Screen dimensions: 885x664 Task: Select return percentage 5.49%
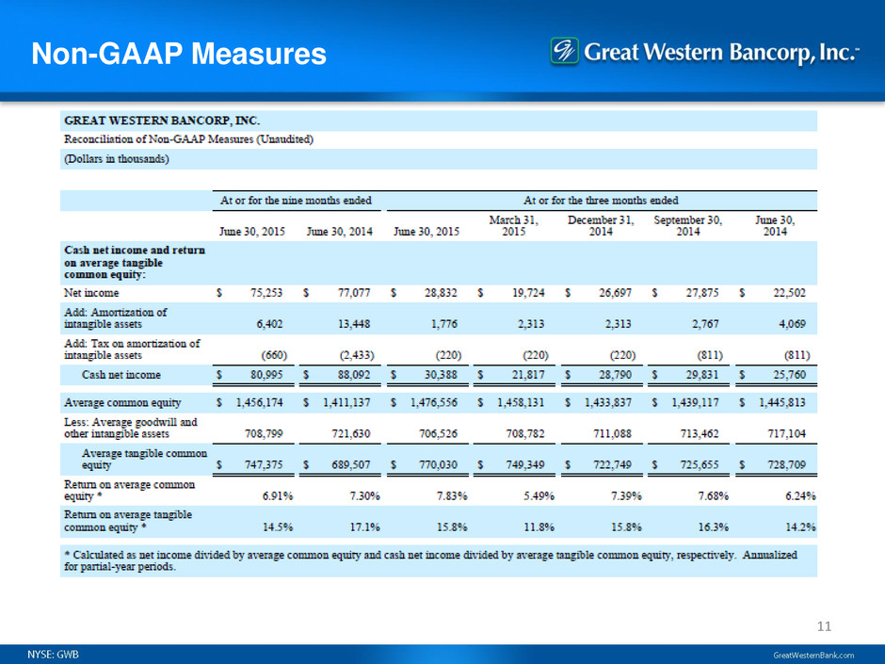click(539, 496)
